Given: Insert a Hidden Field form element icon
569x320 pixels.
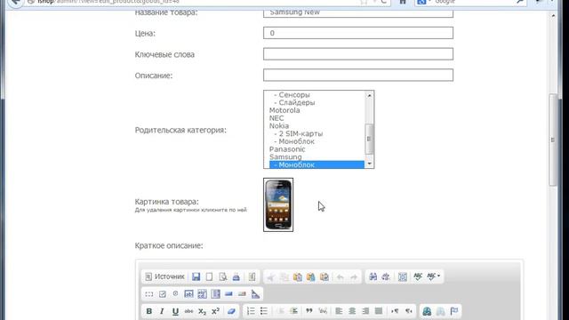Looking at the screenshot, I should [255, 294].
